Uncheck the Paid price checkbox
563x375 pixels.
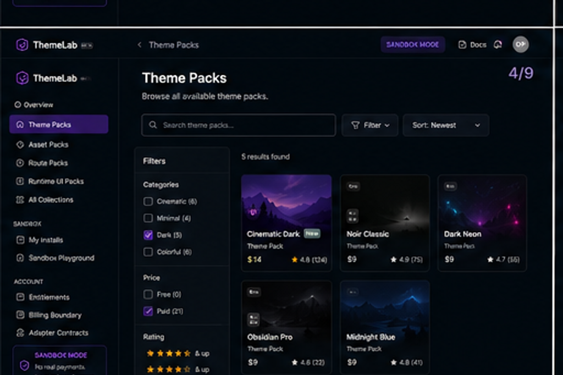148,311
